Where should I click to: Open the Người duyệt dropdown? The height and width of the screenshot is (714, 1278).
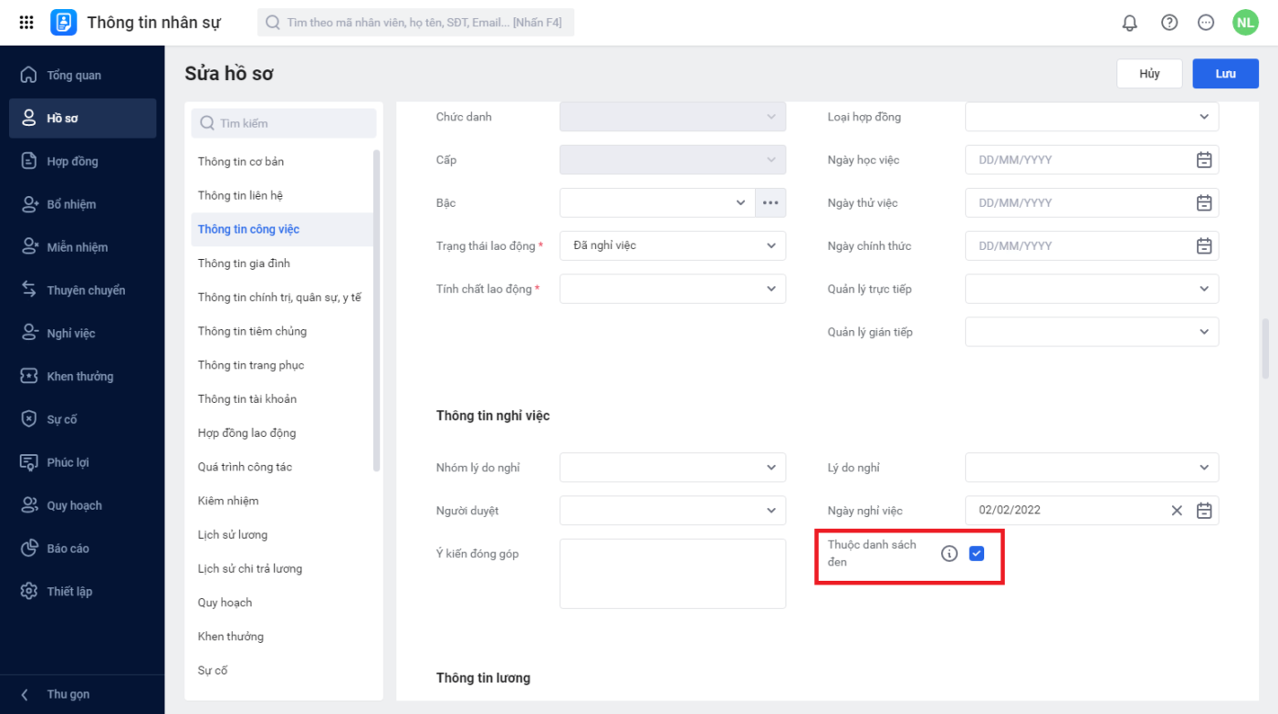coord(673,511)
